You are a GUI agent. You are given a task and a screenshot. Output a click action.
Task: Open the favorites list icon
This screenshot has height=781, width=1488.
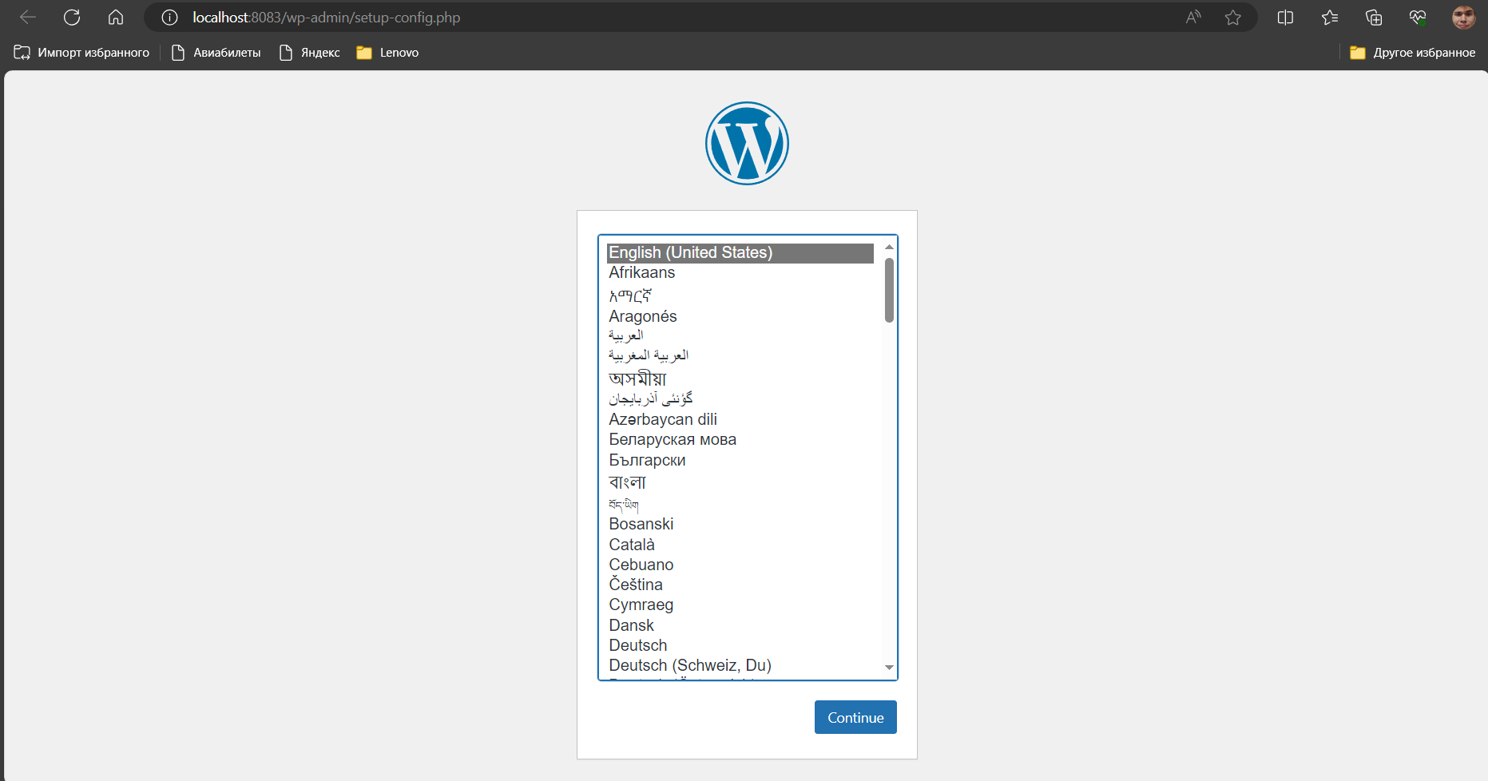coord(1330,18)
